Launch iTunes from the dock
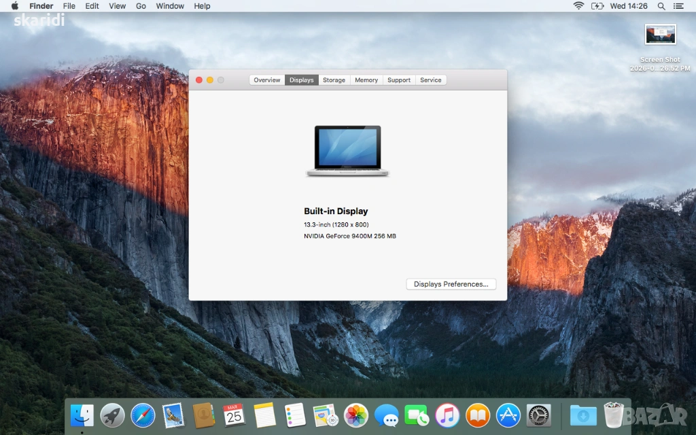 tap(447, 415)
